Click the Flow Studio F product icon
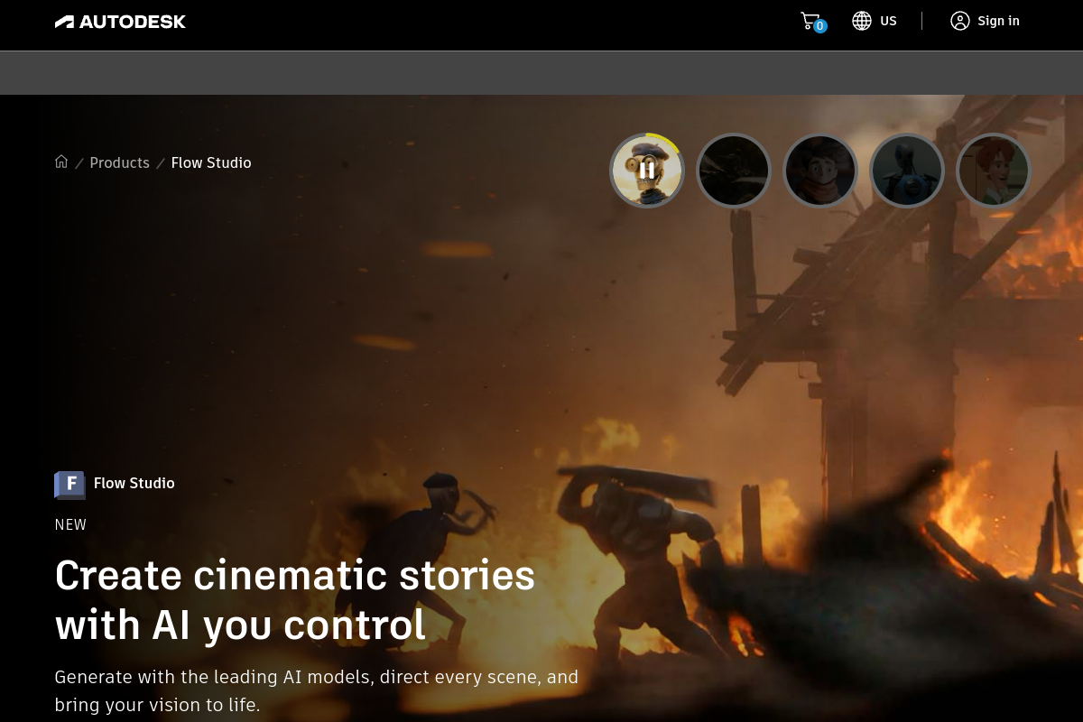The image size is (1083, 722). pyautogui.click(x=69, y=485)
